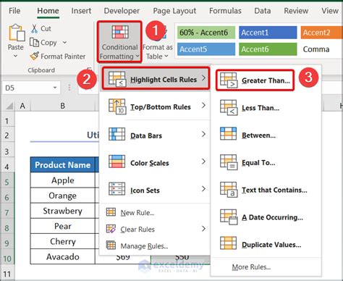Click the Color Scales icon
The image size is (343, 281).
tap(117, 162)
